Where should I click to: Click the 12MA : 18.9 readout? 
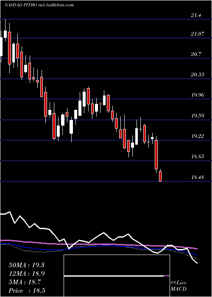(26, 274)
